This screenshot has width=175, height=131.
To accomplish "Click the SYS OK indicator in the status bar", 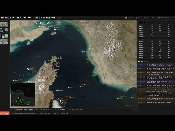I will (x=134, y=110).
